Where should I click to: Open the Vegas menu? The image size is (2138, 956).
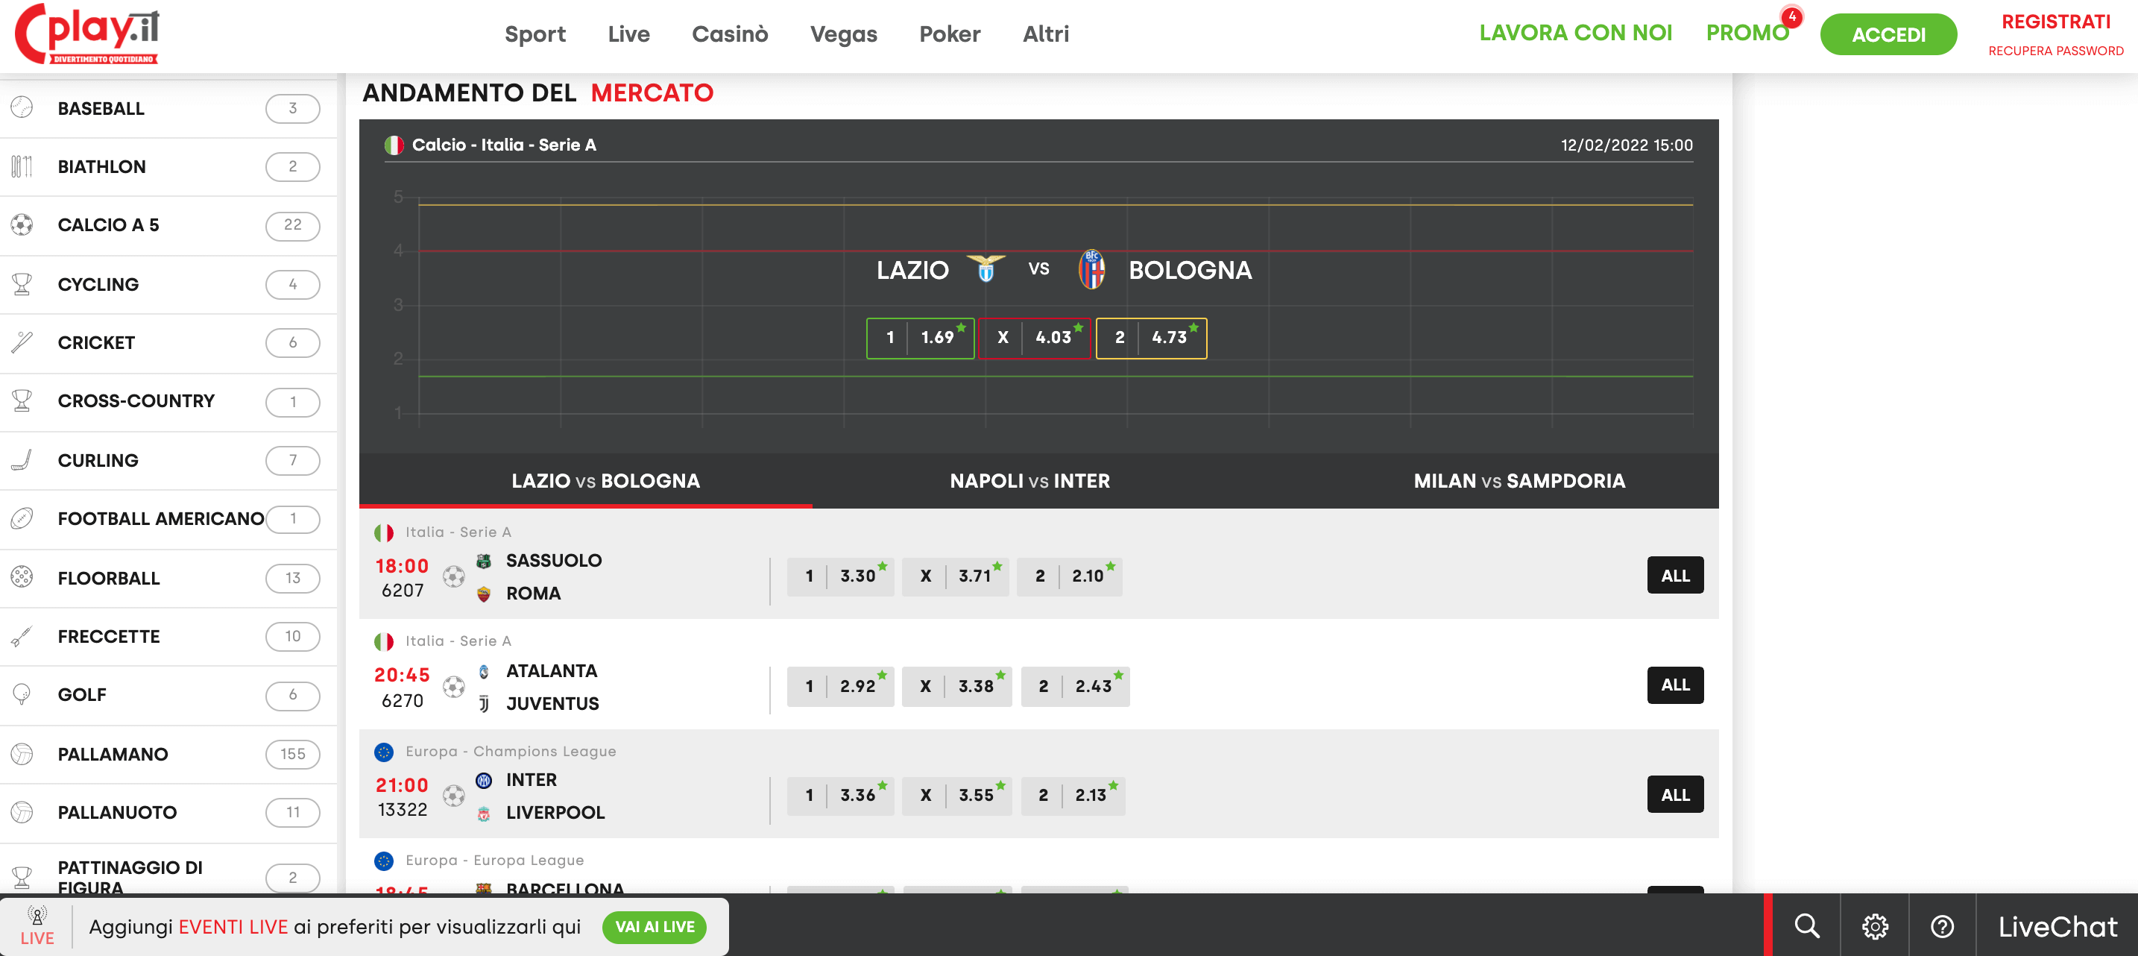[843, 34]
